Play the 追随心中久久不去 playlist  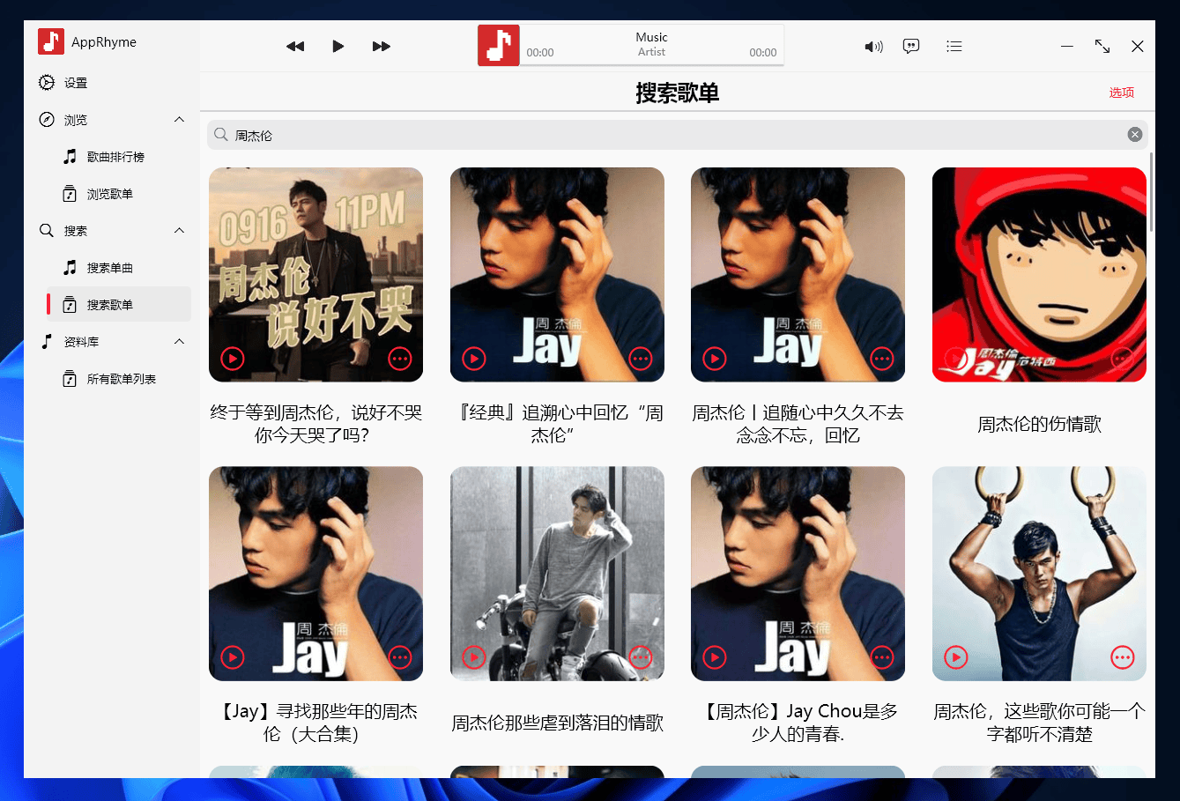tap(715, 359)
